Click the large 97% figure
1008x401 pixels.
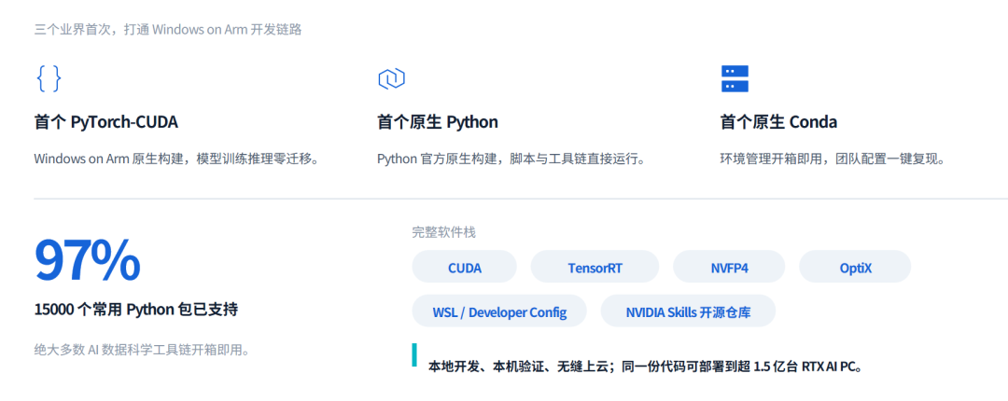click(87, 261)
